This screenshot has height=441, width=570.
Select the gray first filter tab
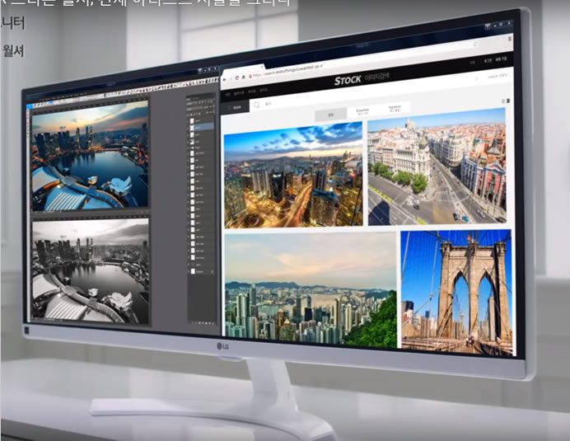(x=330, y=115)
